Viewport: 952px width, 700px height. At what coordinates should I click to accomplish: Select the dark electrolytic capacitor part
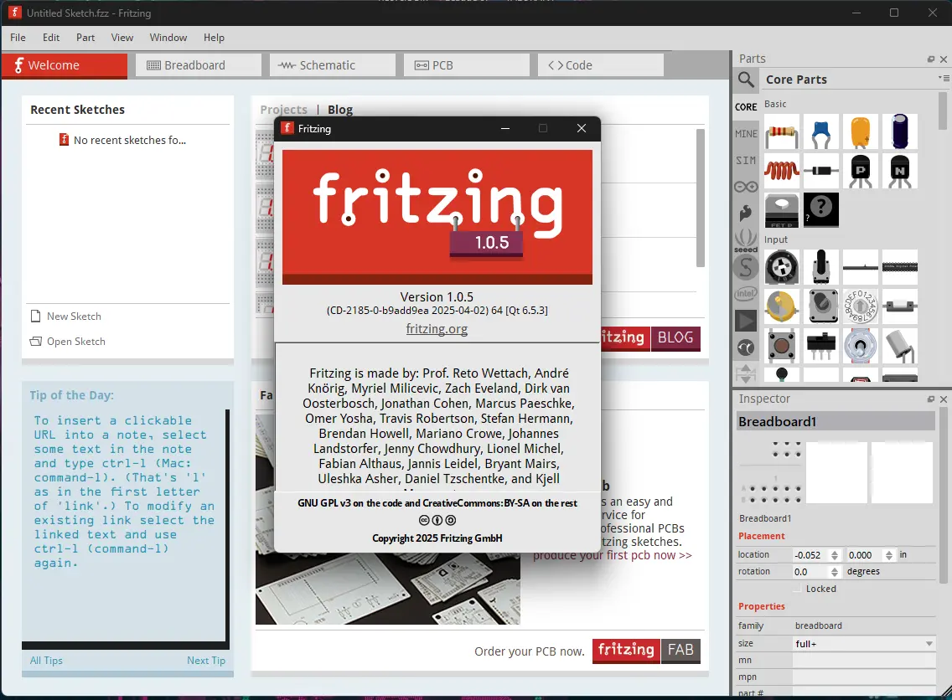(x=900, y=131)
